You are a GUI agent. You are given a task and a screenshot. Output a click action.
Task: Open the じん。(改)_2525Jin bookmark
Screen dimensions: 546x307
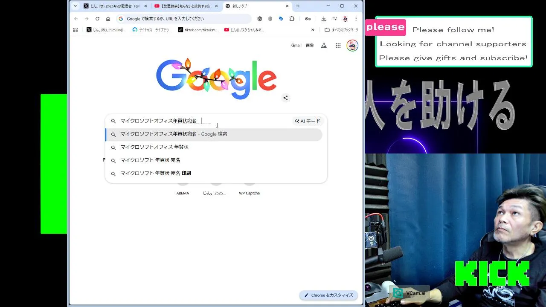107,30
